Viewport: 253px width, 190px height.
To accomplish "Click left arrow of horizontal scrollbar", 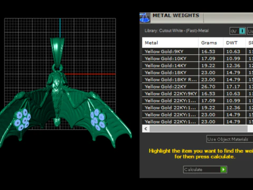I will [146, 129].
